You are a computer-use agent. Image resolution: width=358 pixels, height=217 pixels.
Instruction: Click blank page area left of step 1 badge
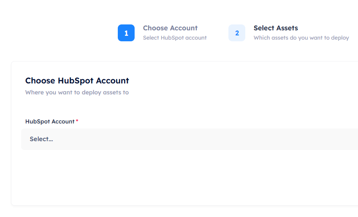(x=59, y=33)
